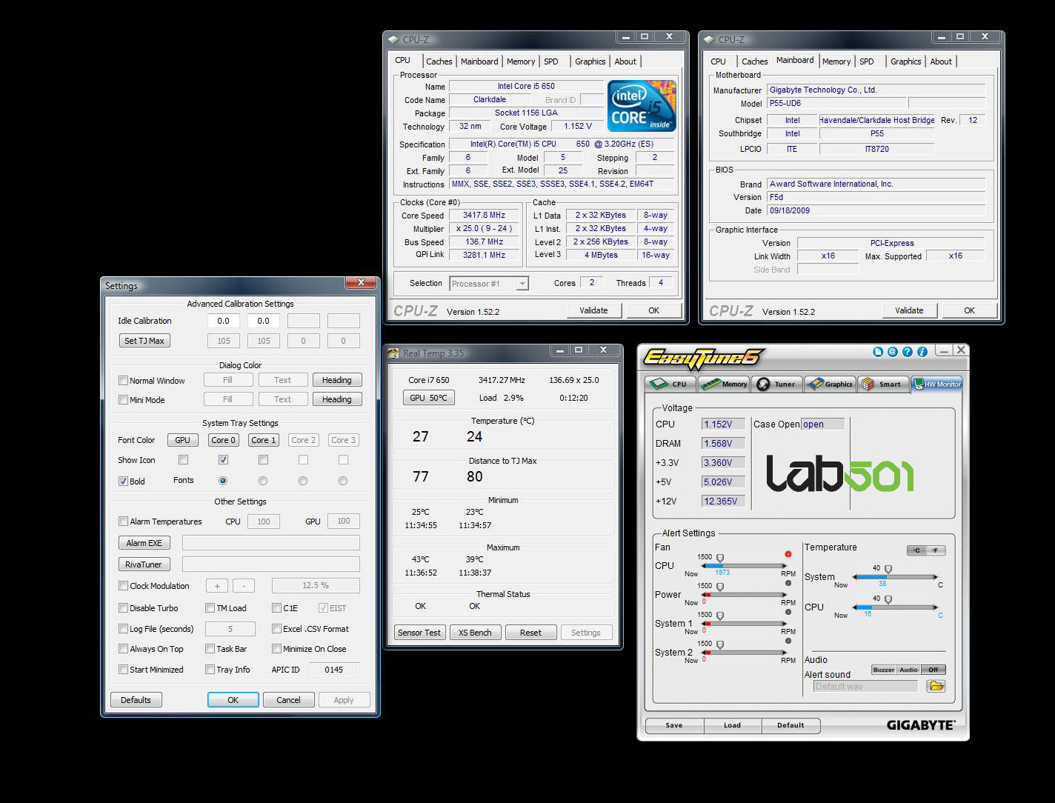Open the EasyTune6 Tuner tab
This screenshot has height=803, width=1055.
(776, 384)
